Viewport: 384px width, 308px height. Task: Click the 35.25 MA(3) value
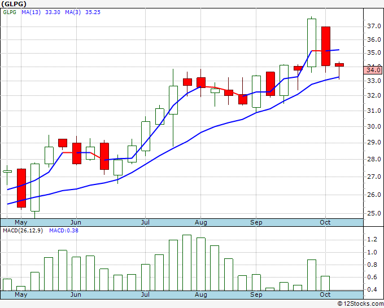point(93,12)
